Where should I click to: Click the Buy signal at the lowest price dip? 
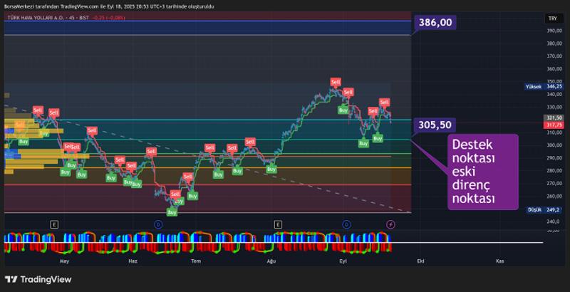172,212
